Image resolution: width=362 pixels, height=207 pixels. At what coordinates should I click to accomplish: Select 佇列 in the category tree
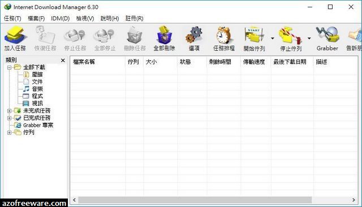tap(29, 132)
